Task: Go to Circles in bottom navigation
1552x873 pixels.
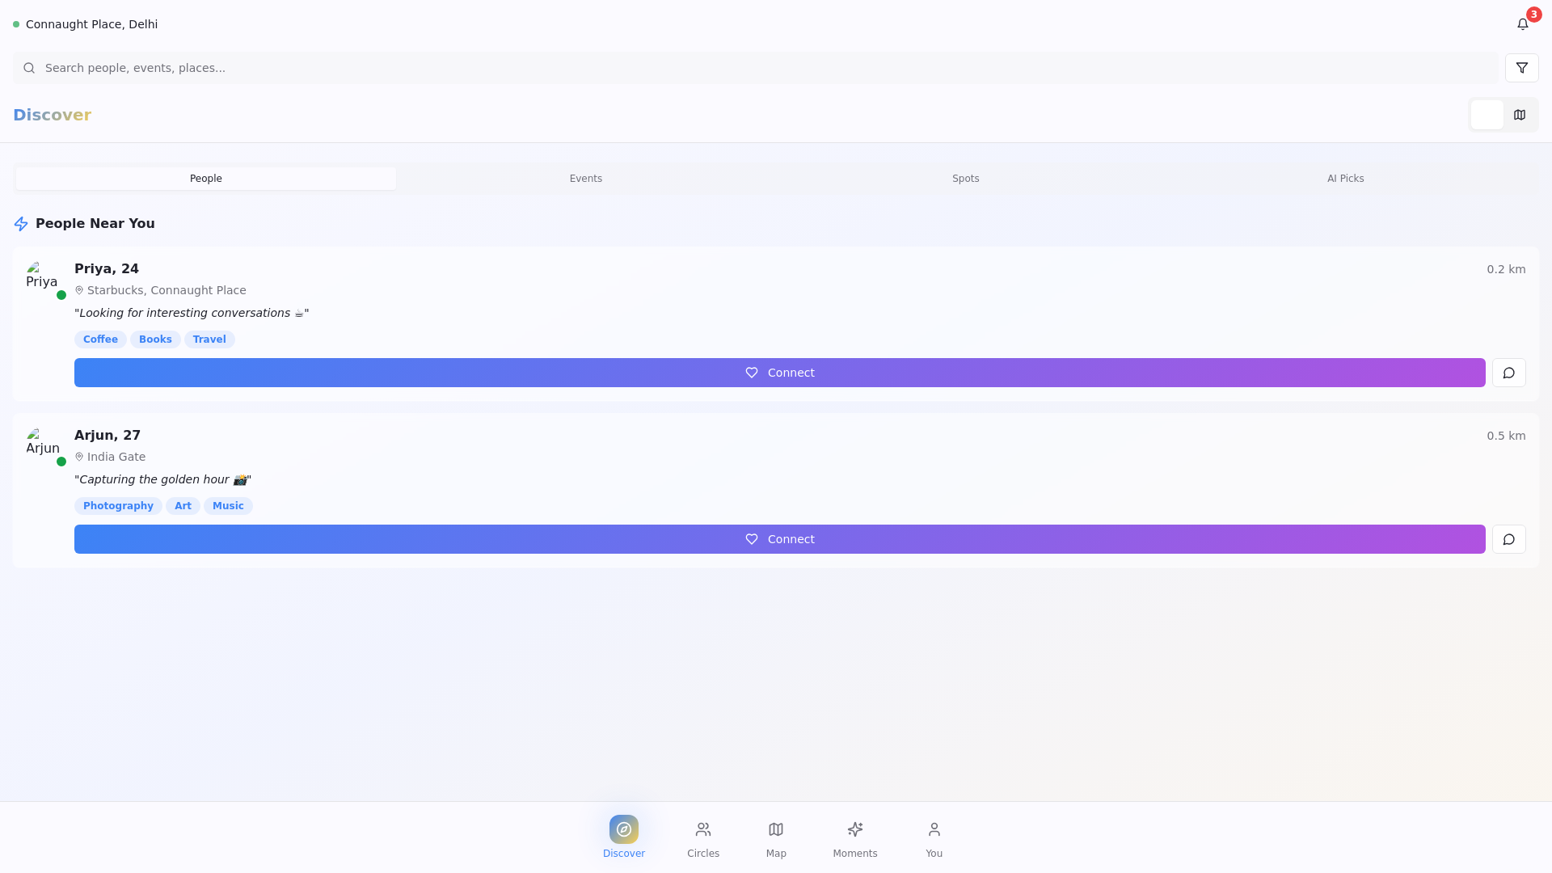Action: pos(702,838)
